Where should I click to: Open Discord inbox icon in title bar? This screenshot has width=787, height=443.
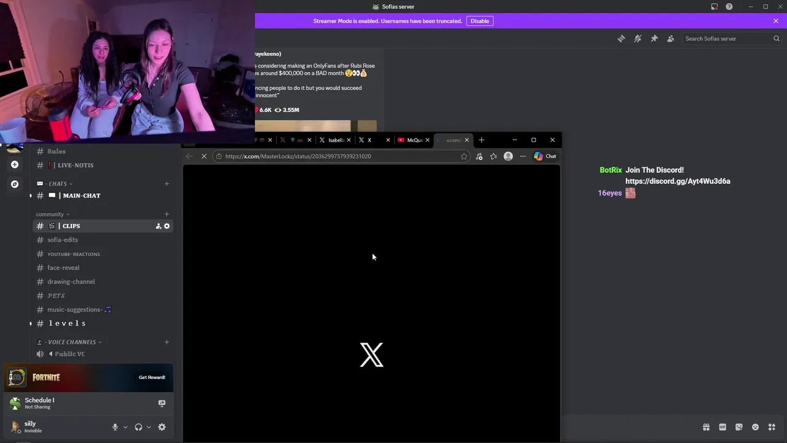click(714, 7)
